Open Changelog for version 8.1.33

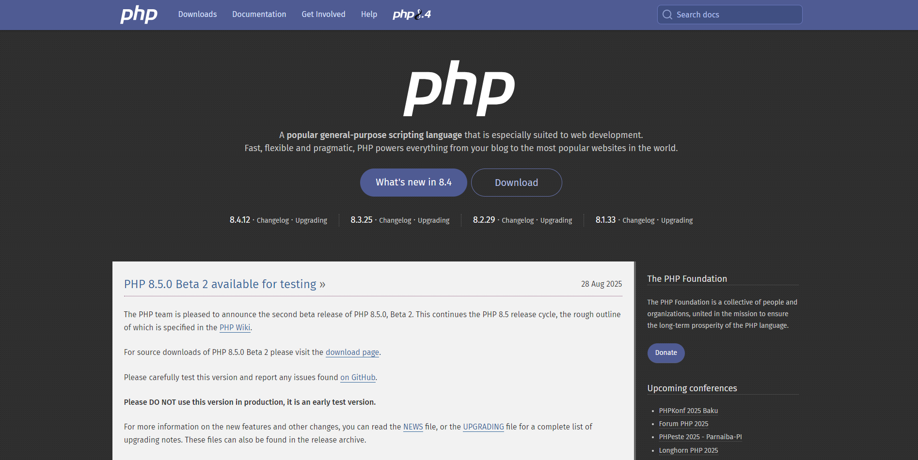638,220
